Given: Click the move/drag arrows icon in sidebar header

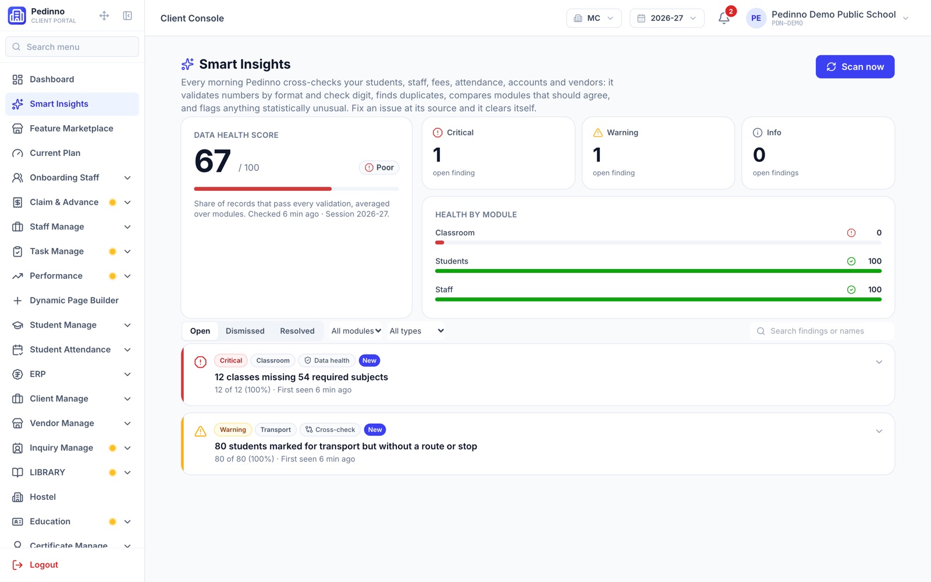Looking at the screenshot, I should click(104, 16).
